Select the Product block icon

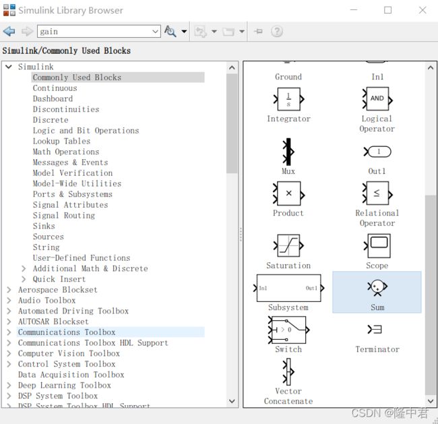288,193
